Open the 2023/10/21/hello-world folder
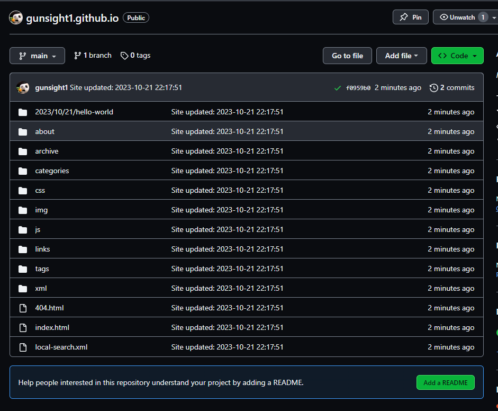 click(74, 112)
